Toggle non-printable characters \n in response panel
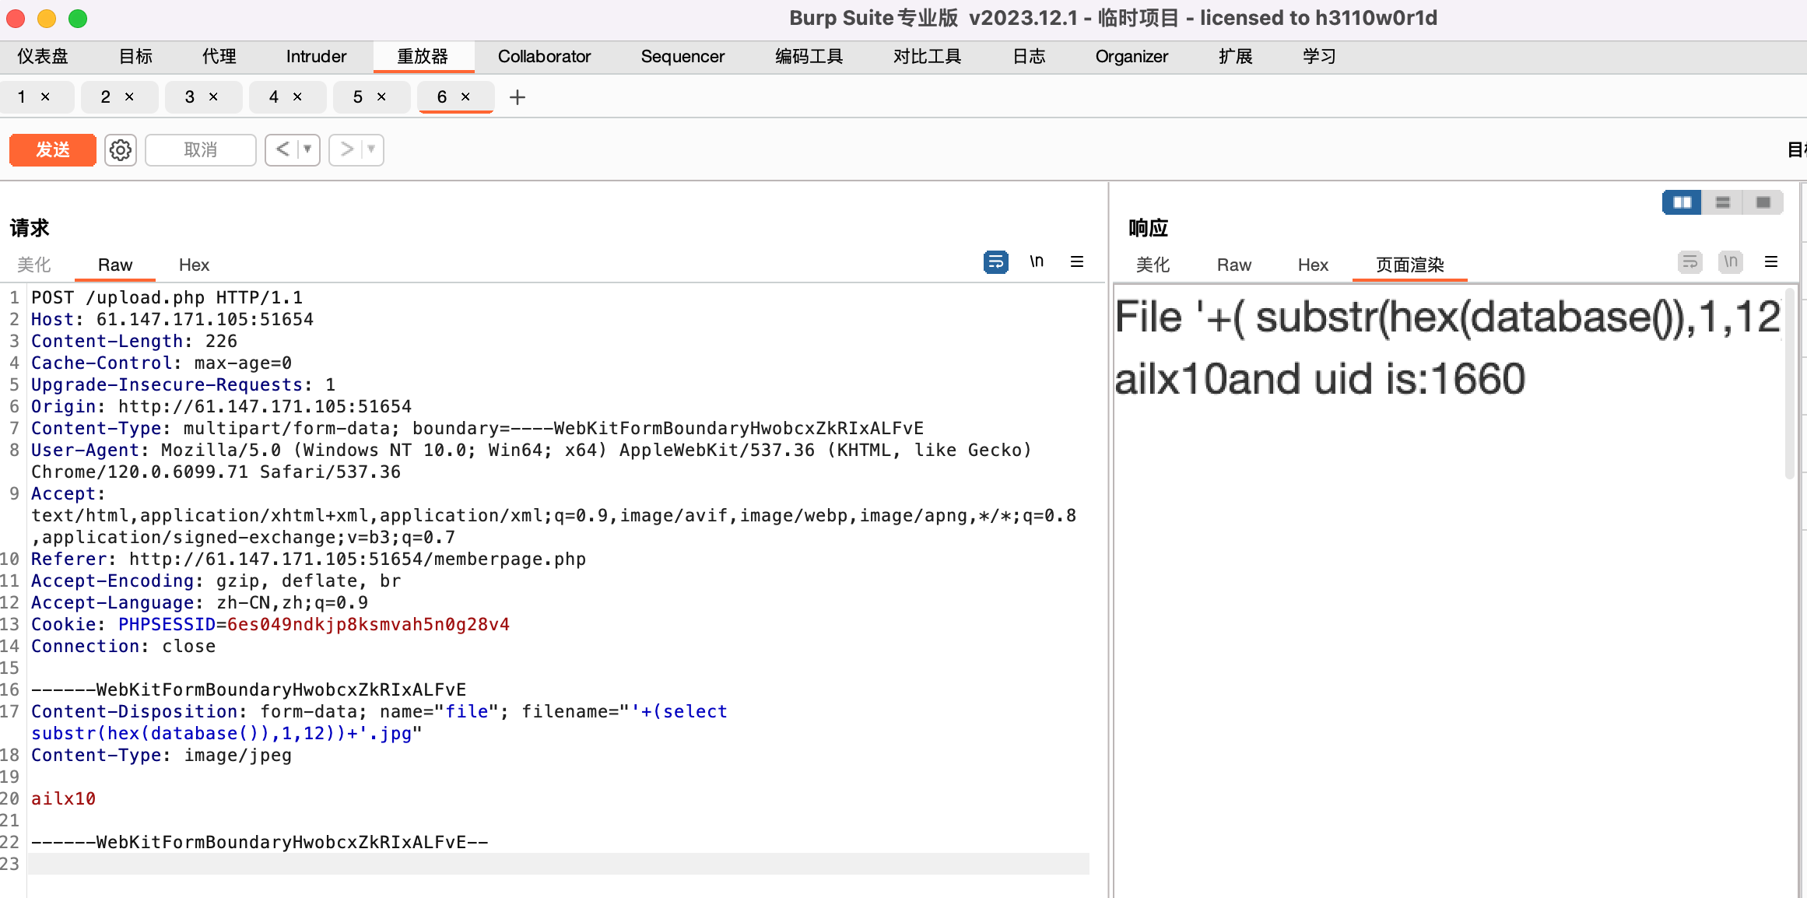 click(x=1730, y=262)
